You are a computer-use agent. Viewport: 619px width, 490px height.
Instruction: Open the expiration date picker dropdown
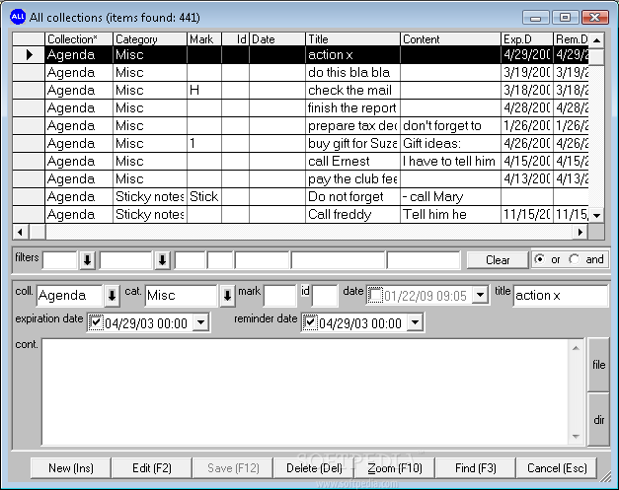tap(201, 322)
